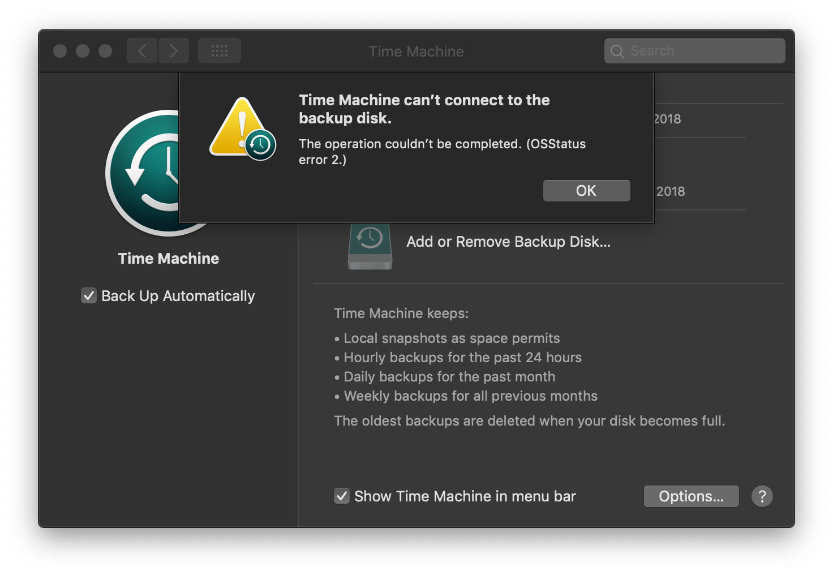Click the large Time Machine clock icon

(x=143, y=173)
